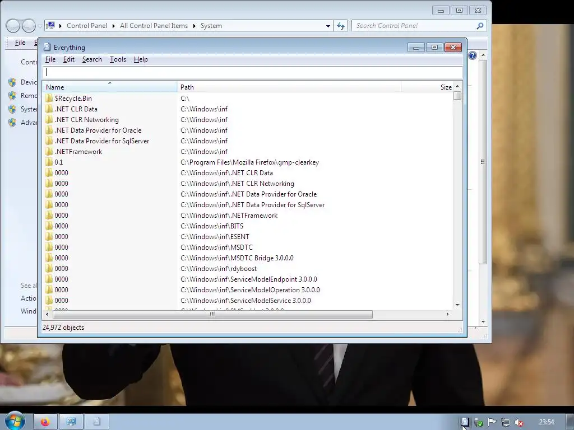The width and height of the screenshot is (574, 430).
Task: Switch to System window taskbar button
Action: click(x=71, y=422)
